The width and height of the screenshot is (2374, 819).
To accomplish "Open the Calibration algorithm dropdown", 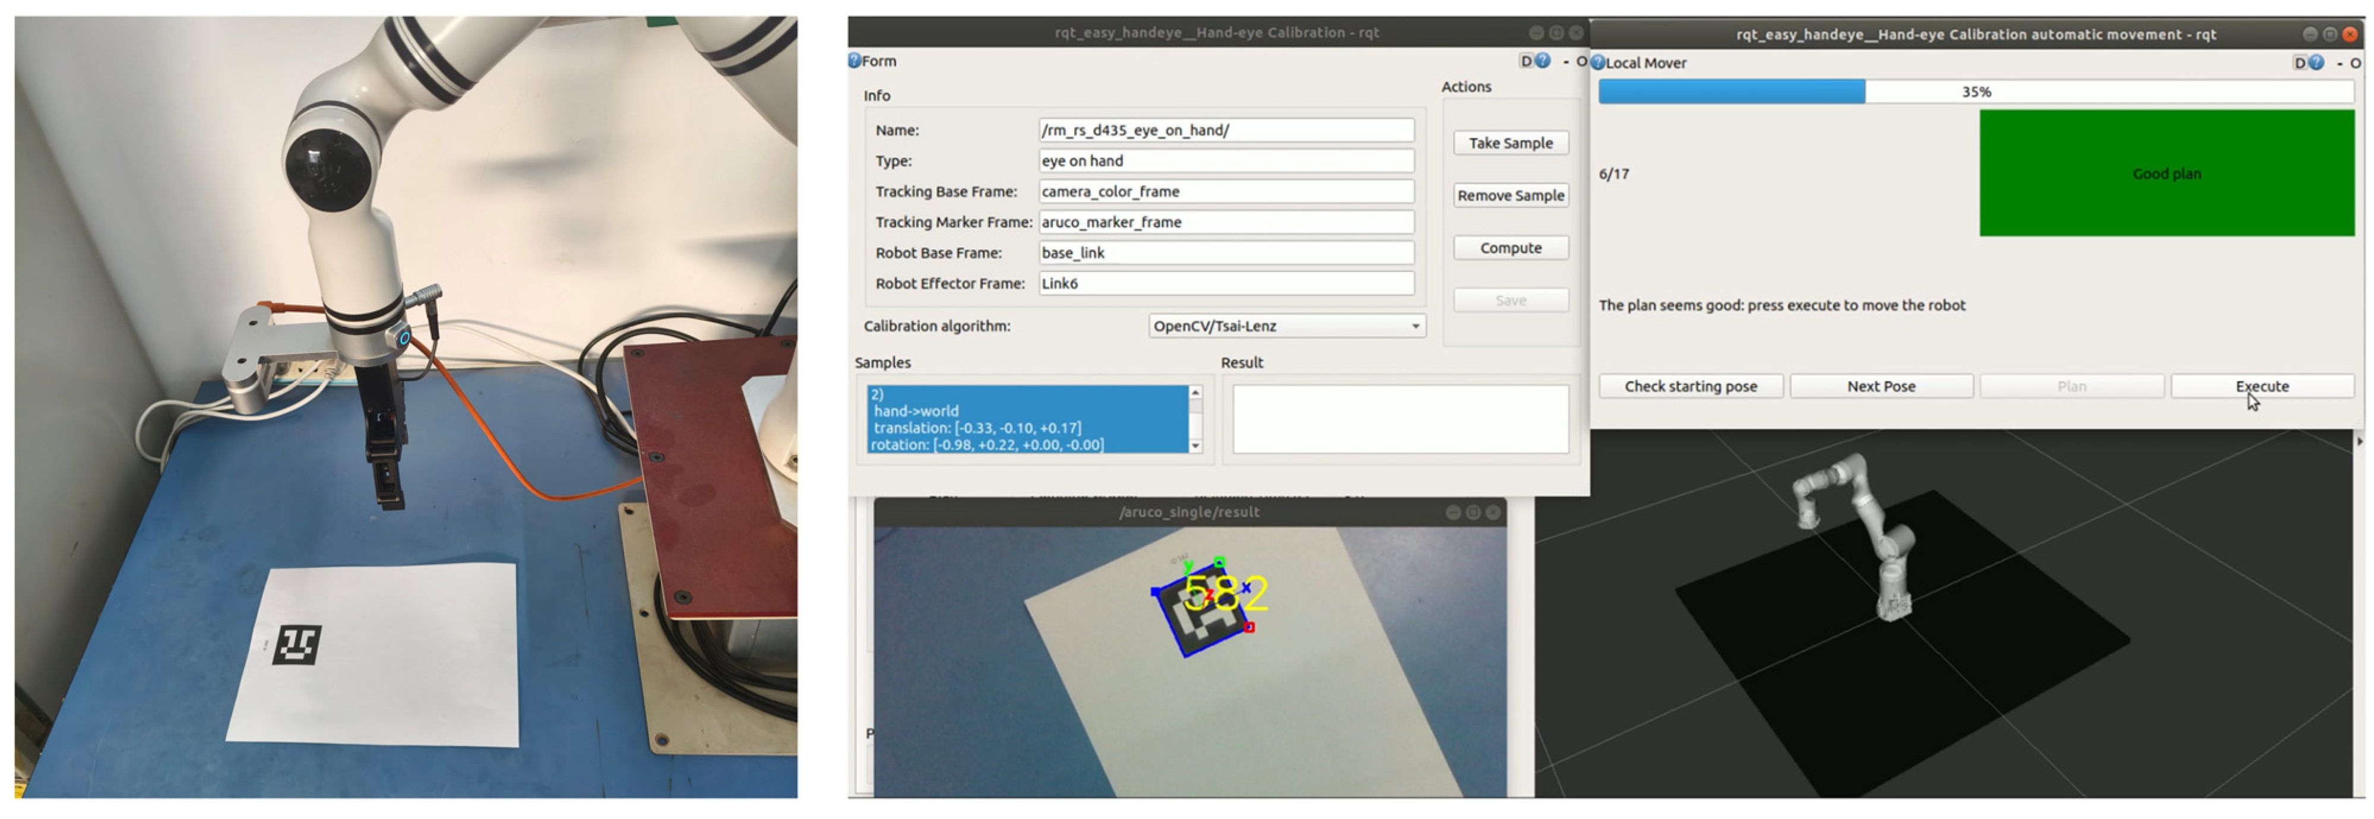I will [x=1287, y=326].
